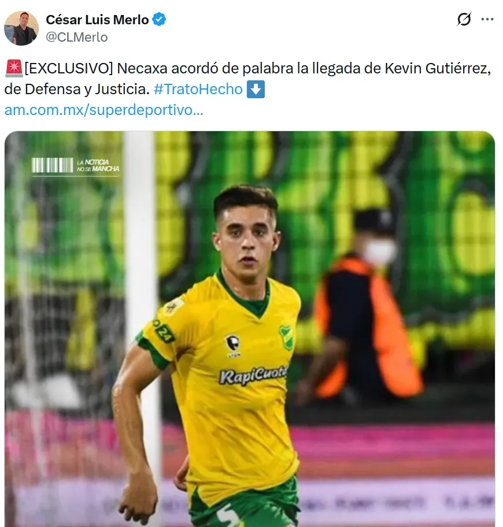503x527 pixels.
Task: Click the blue down-arrow emoji
Action: click(x=256, y=89)
